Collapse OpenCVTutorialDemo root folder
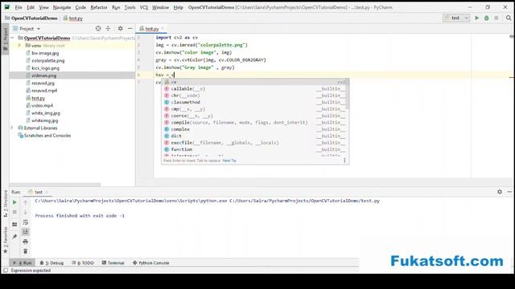 pos(13,38)
